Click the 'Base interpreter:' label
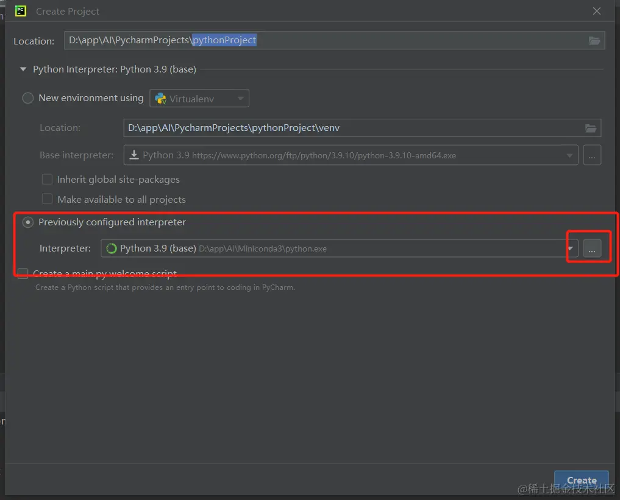 click(76, 155)
